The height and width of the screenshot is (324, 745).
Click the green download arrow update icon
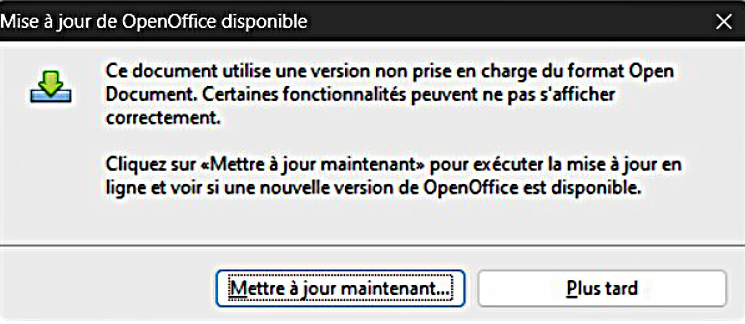click(x=51, y=87)
